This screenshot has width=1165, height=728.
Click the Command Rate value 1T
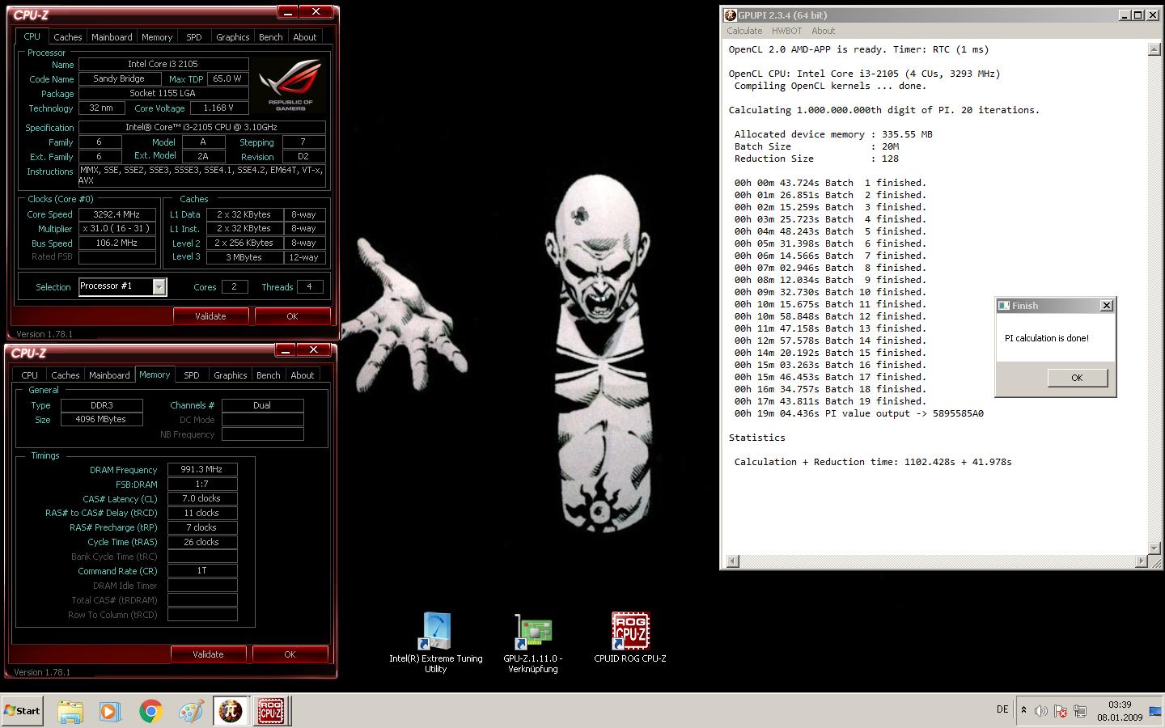[202, 571]
